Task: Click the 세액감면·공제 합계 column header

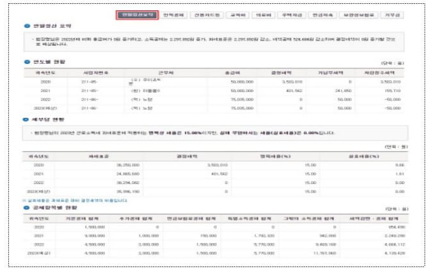Action: pyautogui.click(x=374, y=219)
